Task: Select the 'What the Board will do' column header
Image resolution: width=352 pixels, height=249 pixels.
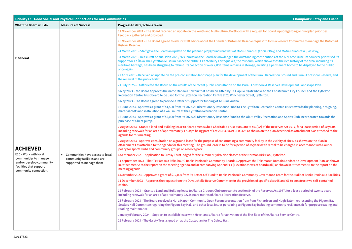Action: tap(31, 25)
